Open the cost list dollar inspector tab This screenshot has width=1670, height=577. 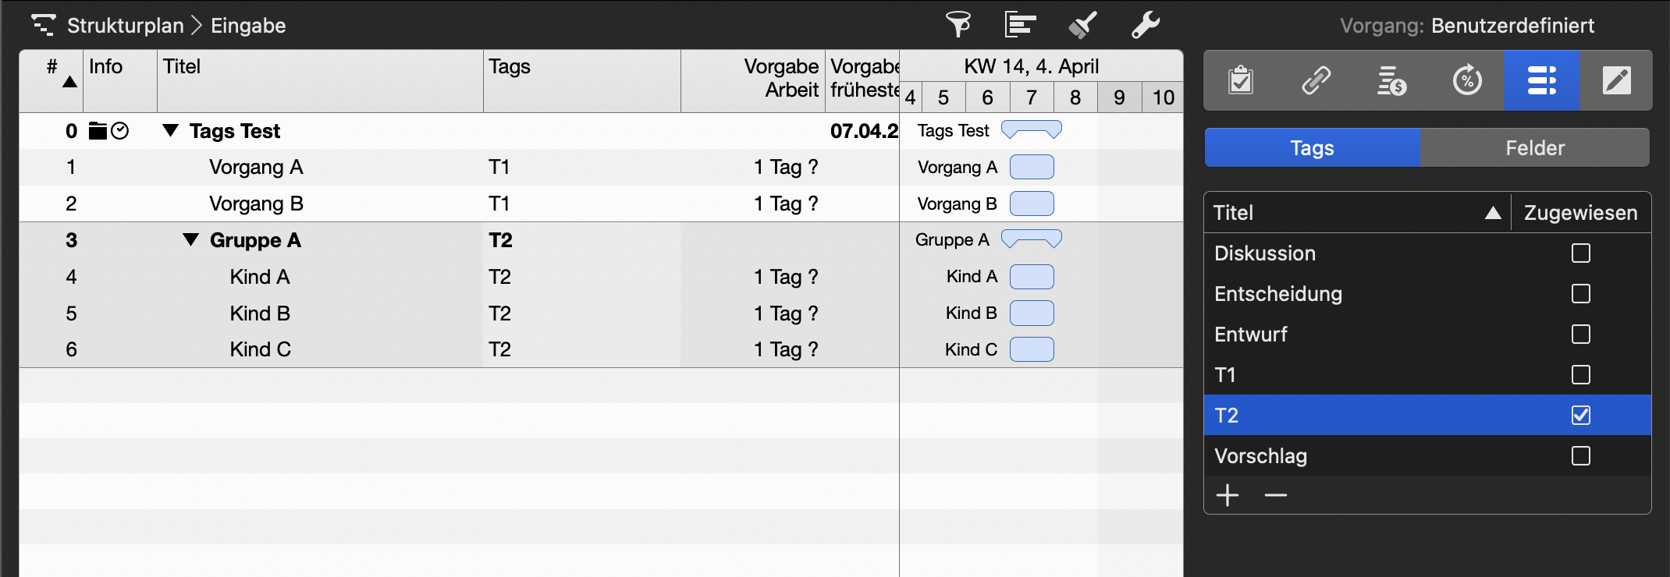pos(1391,80)
